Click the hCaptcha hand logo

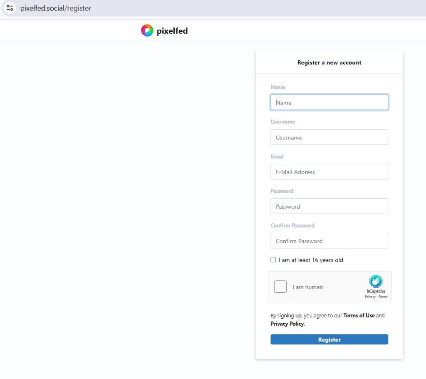point(376,281)
